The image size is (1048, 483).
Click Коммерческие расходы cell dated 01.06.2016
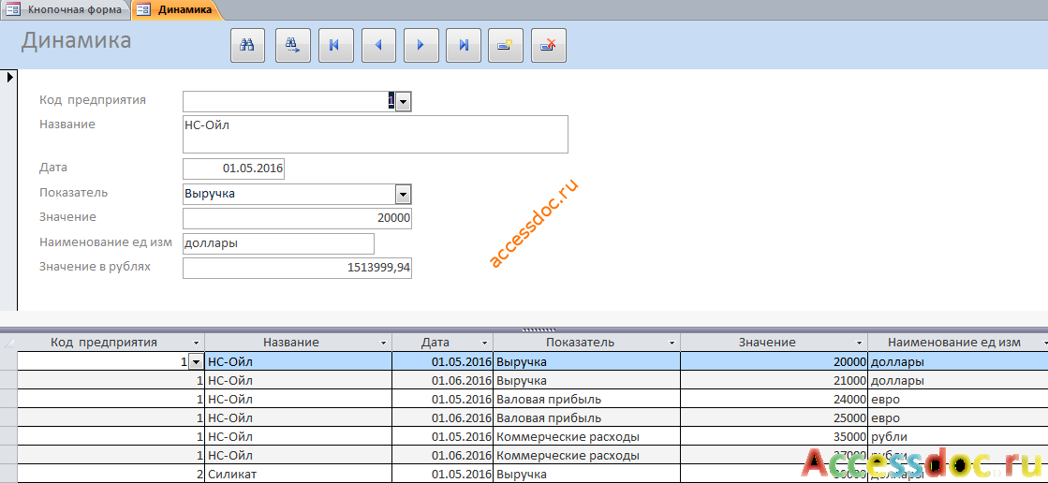pyautogui.click(x=587, y=456)
